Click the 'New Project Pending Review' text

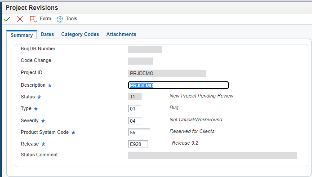pyautogui.click(x=201, y=96)
